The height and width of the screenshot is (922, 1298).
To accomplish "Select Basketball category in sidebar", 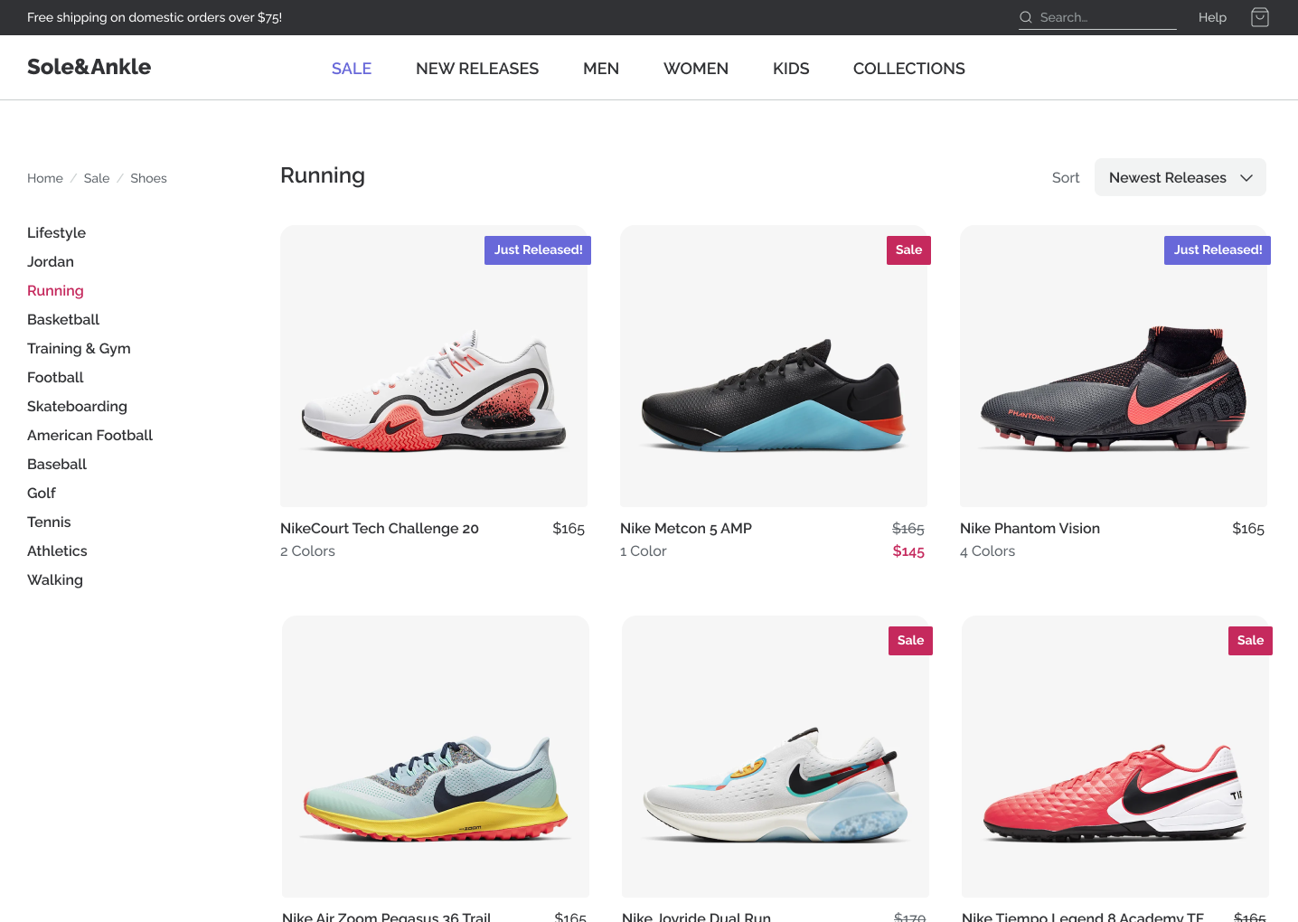I will coord(63,319).
